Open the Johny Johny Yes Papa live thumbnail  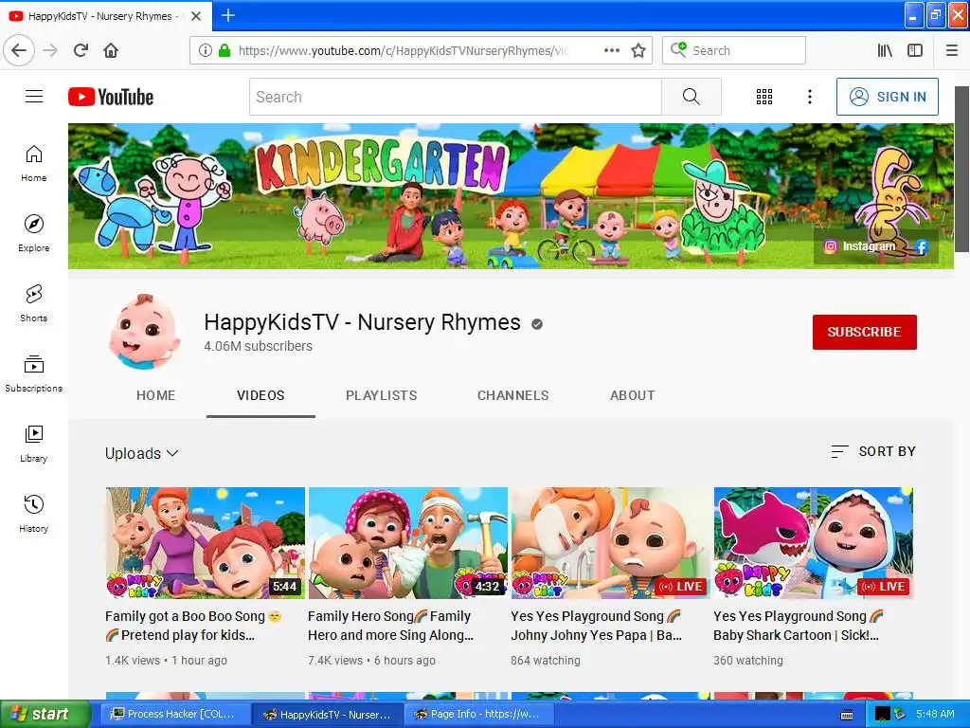tap(611, 543)
